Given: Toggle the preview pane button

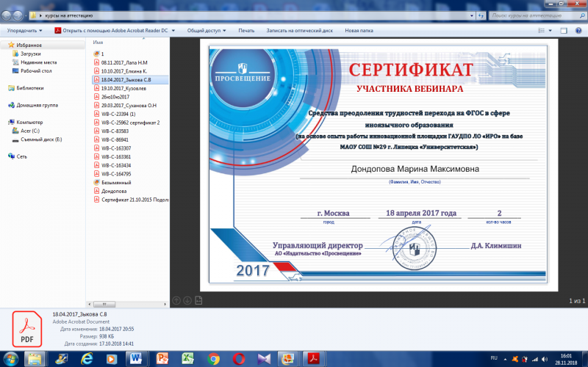Looking at the screenshot, I should coord(564,31).
